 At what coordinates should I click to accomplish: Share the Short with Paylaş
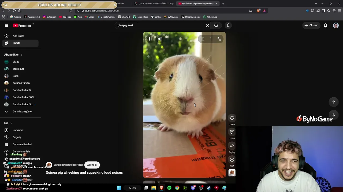tap(232, 146)
